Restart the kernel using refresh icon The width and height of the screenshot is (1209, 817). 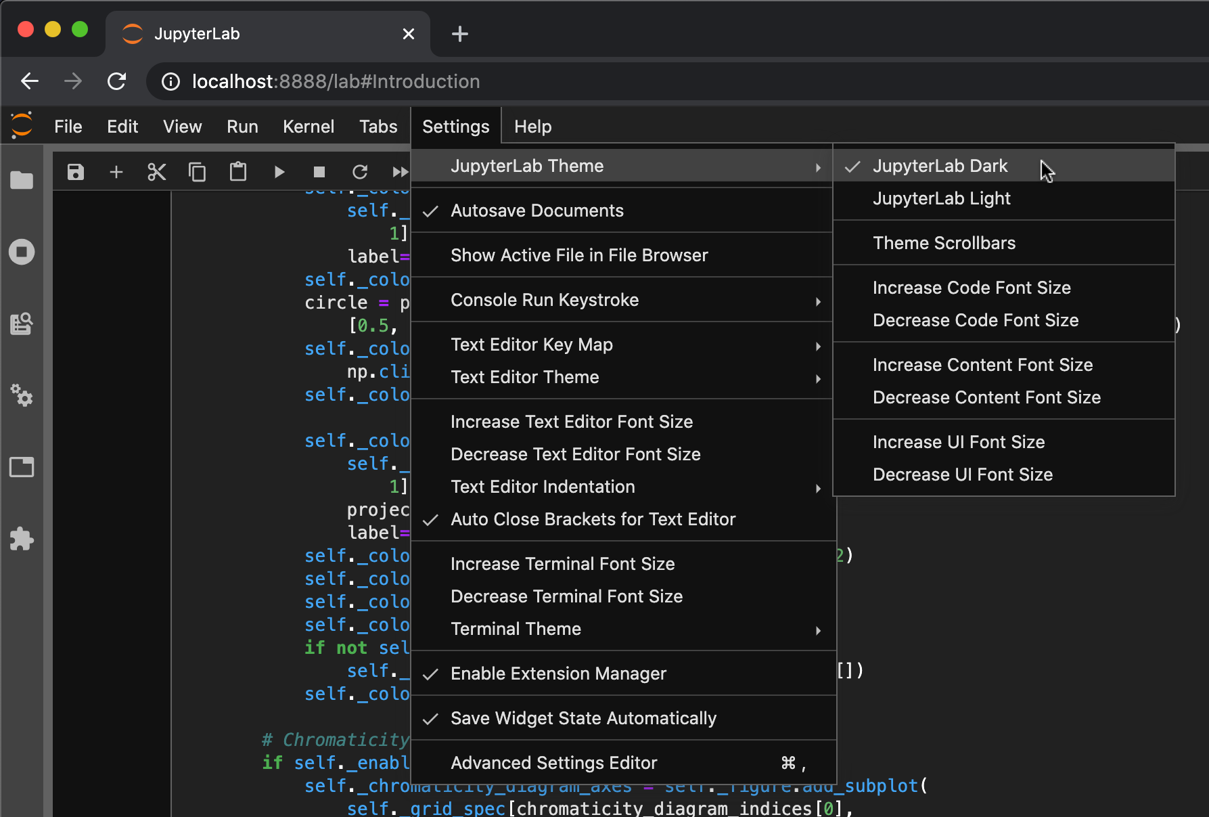(x=360, y=172)
